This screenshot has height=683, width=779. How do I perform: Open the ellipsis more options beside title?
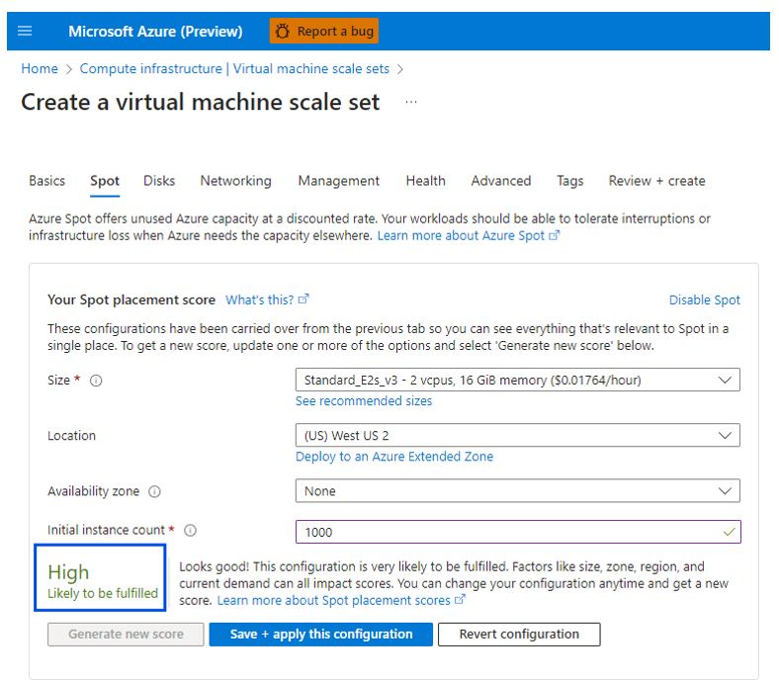point(411,102)
